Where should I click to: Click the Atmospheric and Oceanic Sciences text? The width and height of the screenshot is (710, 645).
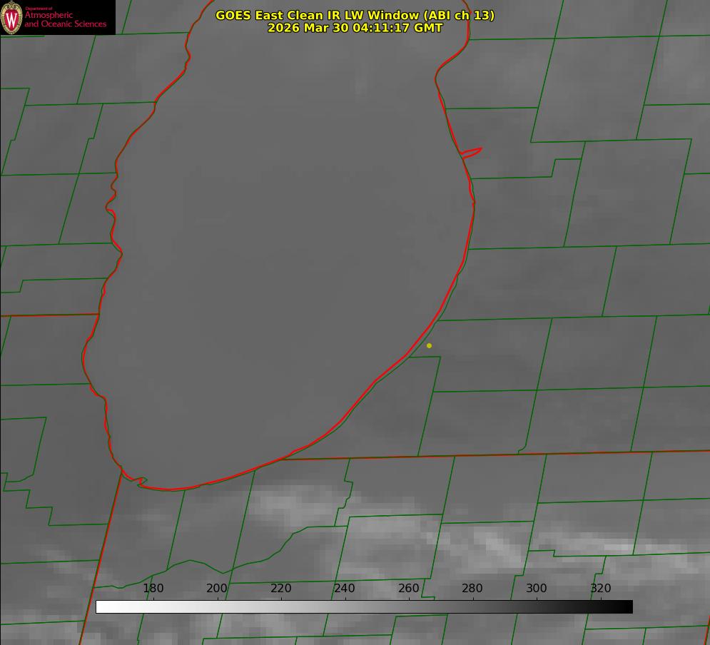65,20
